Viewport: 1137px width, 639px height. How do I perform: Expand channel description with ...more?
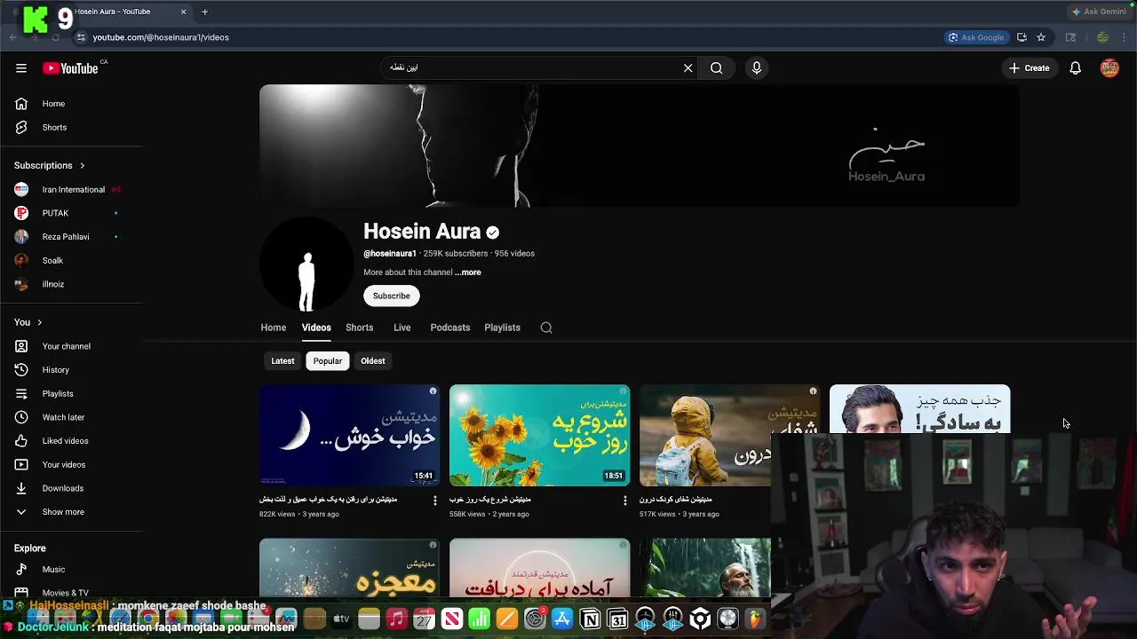(x=468, y=272)
